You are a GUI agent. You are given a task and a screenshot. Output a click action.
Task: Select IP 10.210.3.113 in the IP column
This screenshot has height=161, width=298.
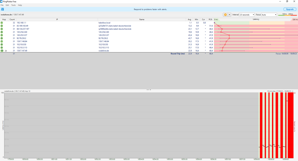pos(22,47)
